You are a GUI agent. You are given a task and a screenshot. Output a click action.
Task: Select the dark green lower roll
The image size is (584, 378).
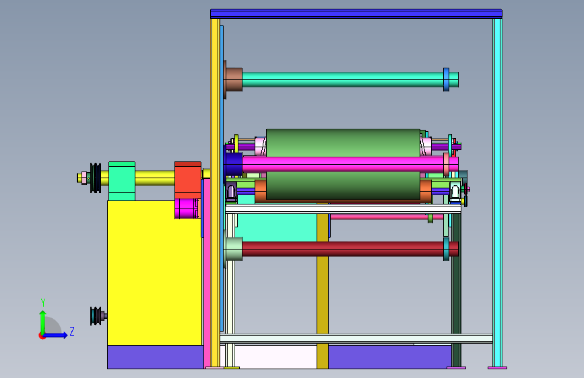(343, 186)
